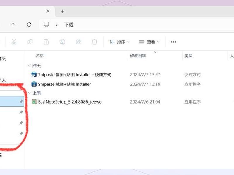Close the current Explorer tab
The width and height of the screenshot is (234, 175).
coord(48,11)
